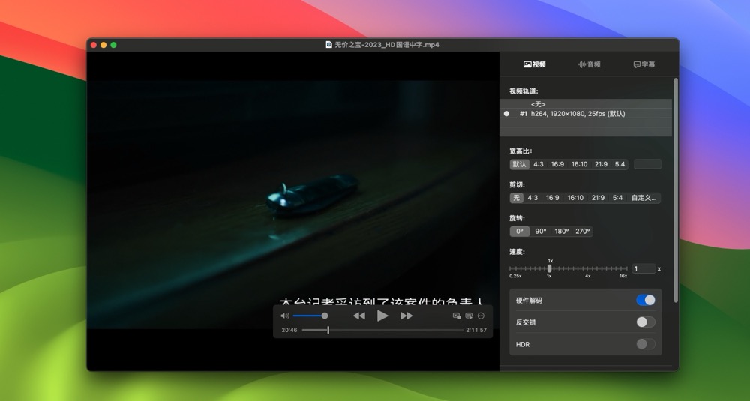This screenshot has width=750, height=401.
Task: Switch to the 字幕 tab
Action: click(644, 64)
